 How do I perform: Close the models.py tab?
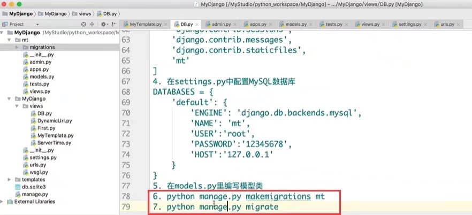pyautogui.click(x=310, y=25)
